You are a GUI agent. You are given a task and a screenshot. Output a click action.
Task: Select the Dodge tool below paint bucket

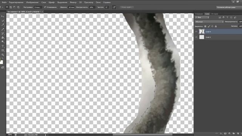click(x=3, y=42)
